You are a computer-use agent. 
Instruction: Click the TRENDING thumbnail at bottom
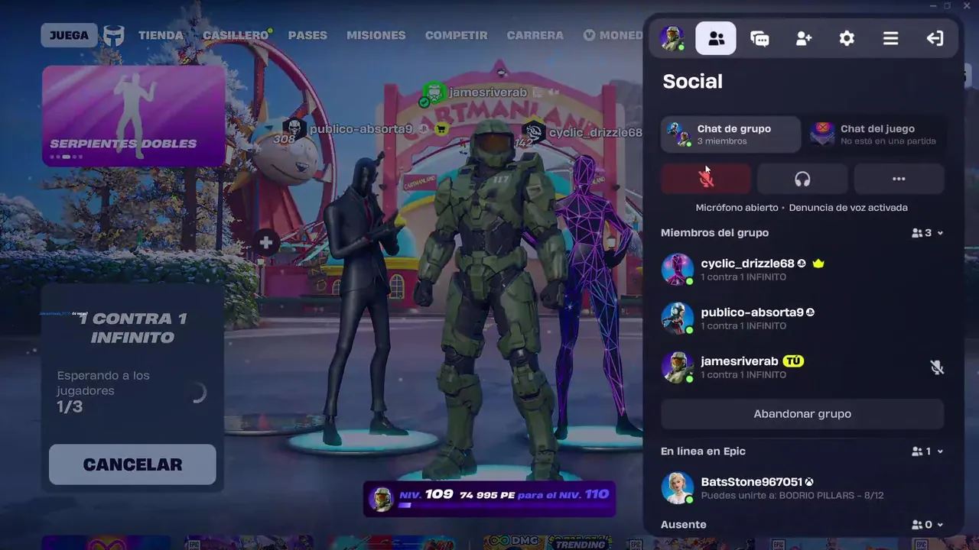tap(580, 543)
